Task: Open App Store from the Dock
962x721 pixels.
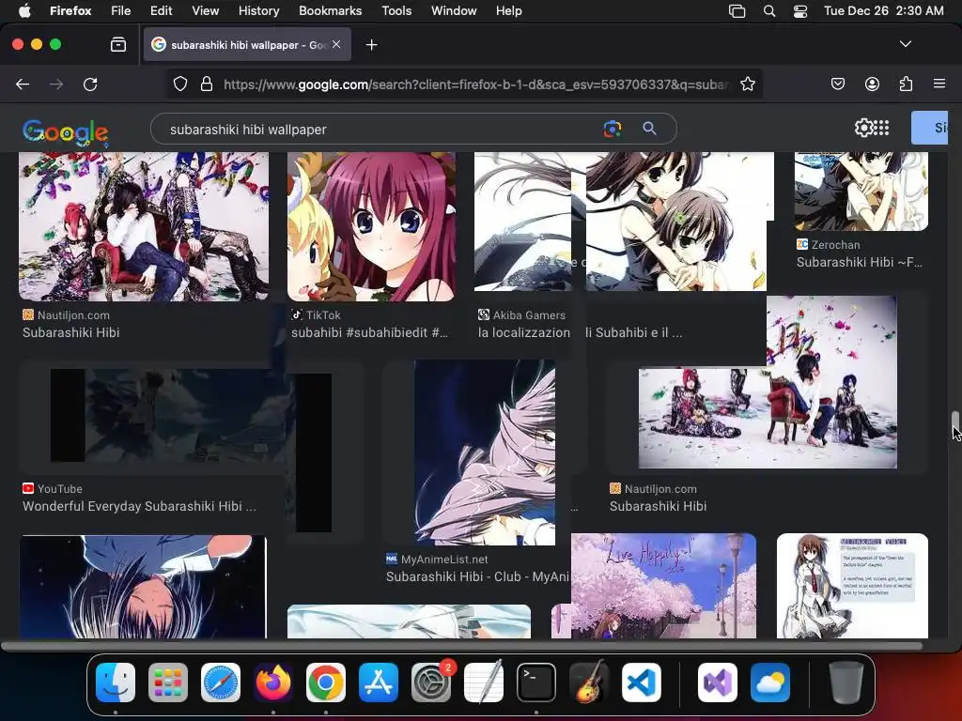Action: [x=379, y=682]
